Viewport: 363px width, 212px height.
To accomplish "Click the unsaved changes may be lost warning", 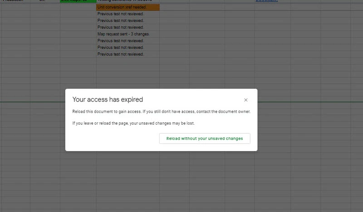I will click(x=135, y=123).
